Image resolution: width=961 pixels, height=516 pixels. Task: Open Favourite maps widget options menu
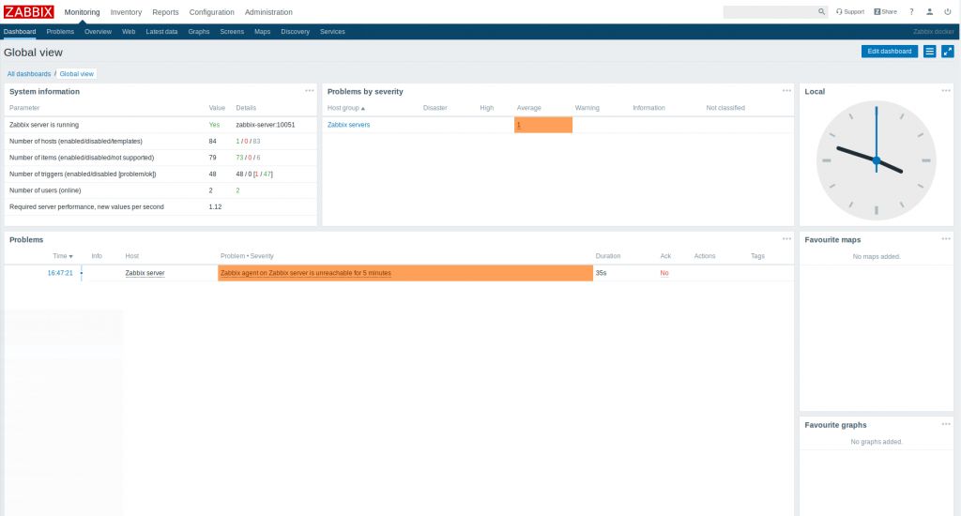(x=946, y=239)
